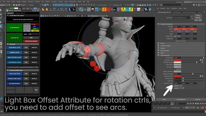
Task: Collapse the Create Pick Walk Chain section
Action: point(8,70)
